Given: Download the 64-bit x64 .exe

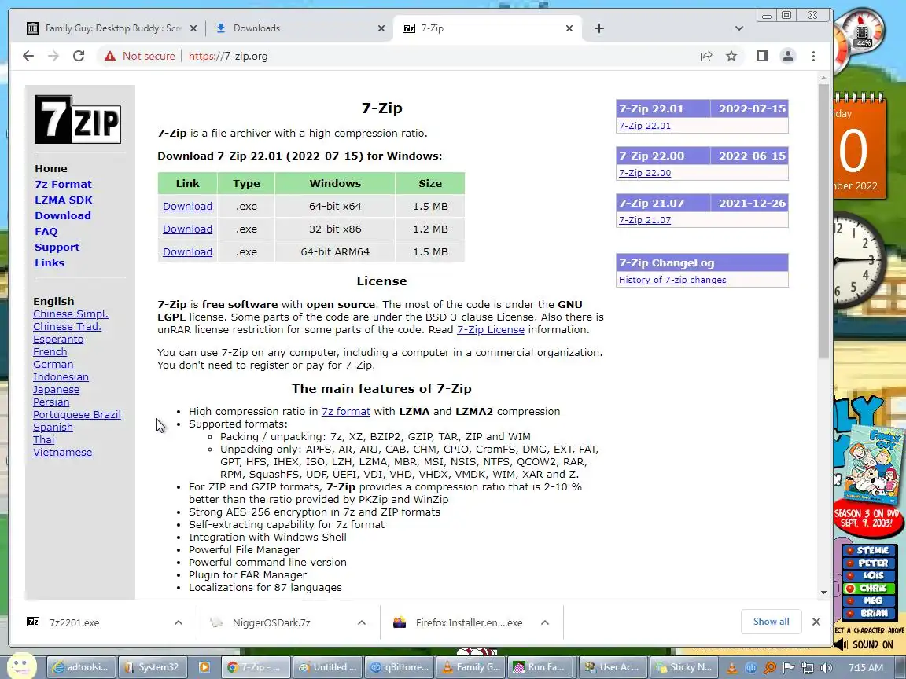Looking at the screenshot, I should pos(187,206).
